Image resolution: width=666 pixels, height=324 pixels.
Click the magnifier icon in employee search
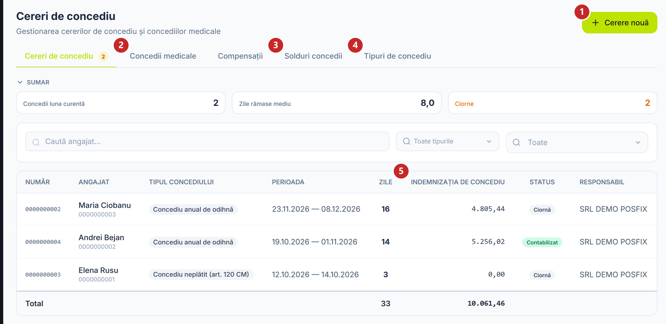click(x=36, y=142)
